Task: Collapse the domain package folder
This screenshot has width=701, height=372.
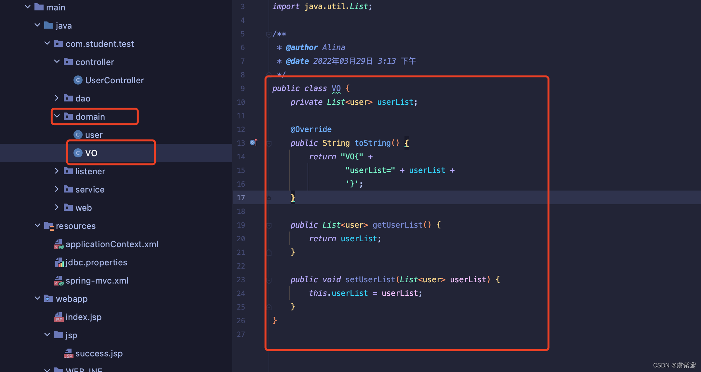Action: point(57,116)
